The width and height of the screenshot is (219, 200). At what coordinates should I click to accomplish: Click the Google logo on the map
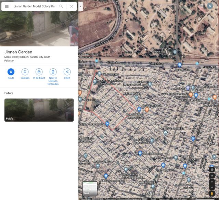pyautogui.click(x=148, y=194)
